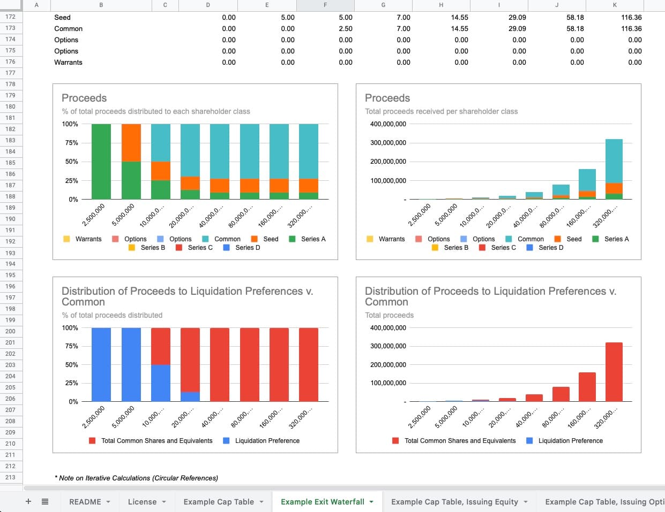
Task: Open Example Exit Waterfall tab menu arrow
Action: pyautogui.click(x=371, y=502)
